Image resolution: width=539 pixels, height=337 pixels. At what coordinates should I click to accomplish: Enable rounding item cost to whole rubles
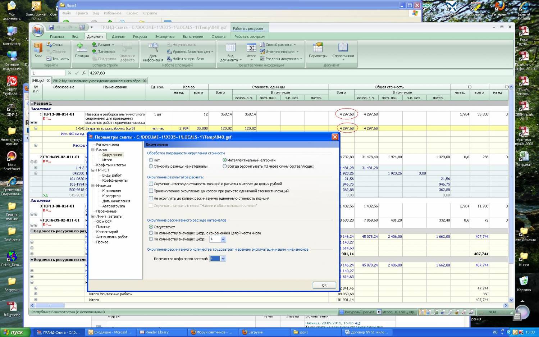151,184
